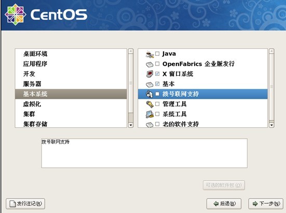This screenshot has height=213, width=286.
Task: Select the 桌面环境 category
Action: point(71,54)
